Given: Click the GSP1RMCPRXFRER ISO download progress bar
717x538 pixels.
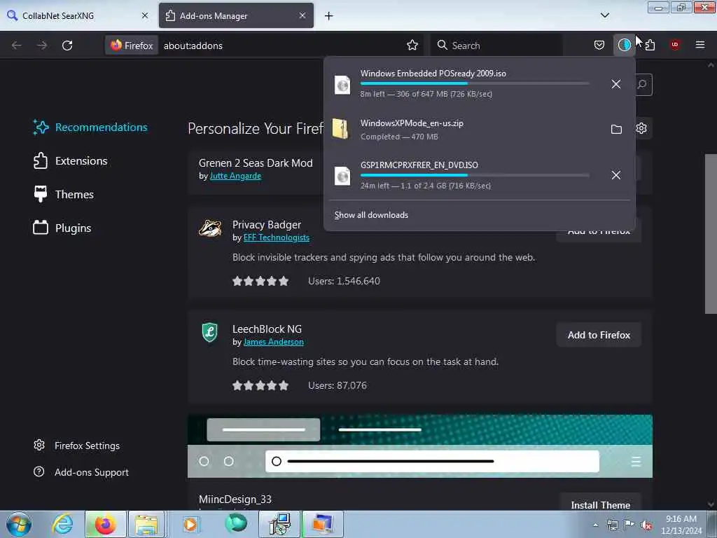Looking at the screenshot, I should coord(474,175).
